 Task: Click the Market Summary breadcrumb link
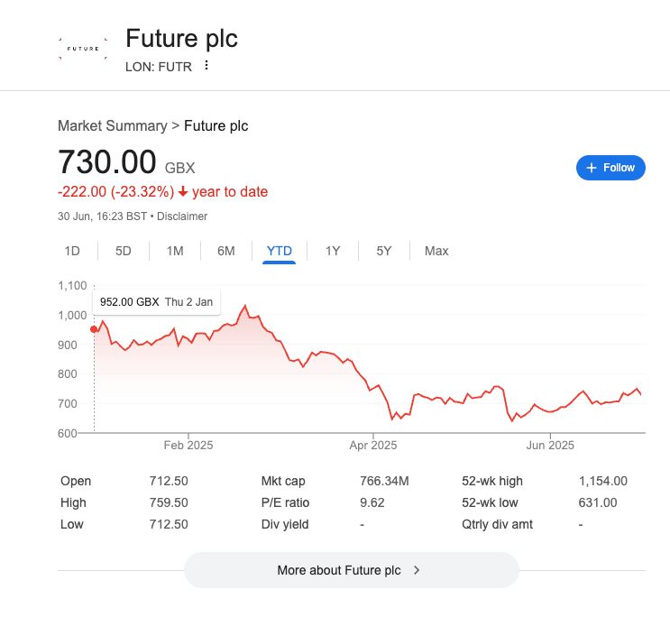pos(113,125)
